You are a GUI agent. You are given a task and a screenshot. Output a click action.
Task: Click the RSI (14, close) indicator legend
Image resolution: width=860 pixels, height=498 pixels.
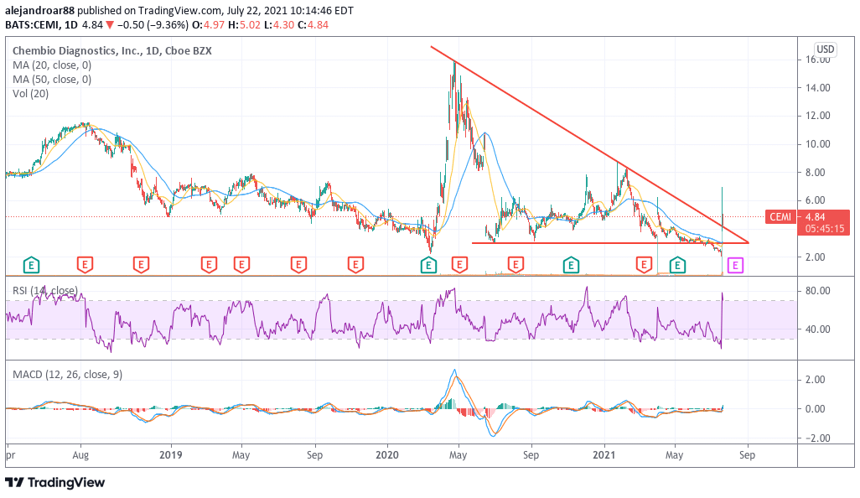click(x=45, y=291)
